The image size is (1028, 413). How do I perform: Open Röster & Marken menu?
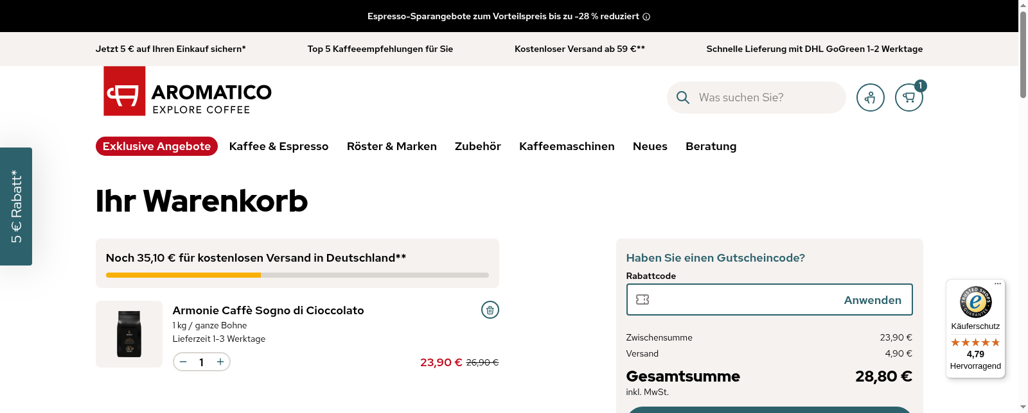coord(392,146)
